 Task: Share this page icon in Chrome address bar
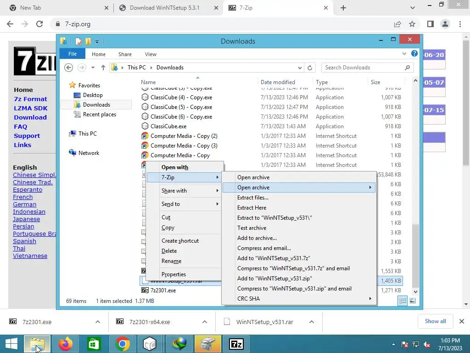(x=397, y=24)
